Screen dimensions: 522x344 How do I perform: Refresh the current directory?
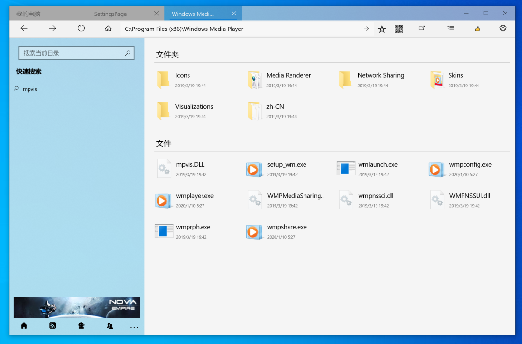coord(81,29)
